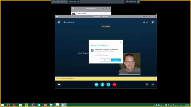Click Stop Presenting inside the conversation window
This screenshot has height=107, width=191.
coord(106,27)
